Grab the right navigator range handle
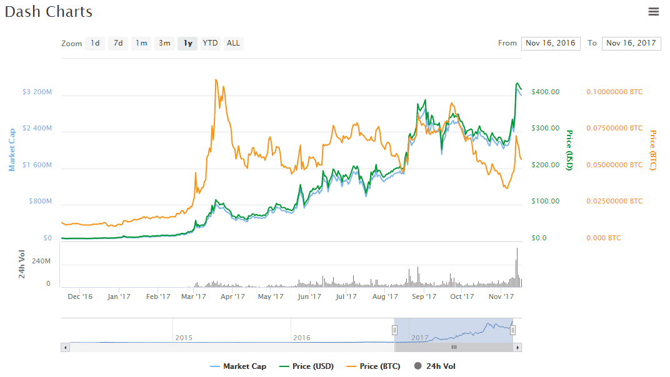The width and height of the screenshot is (670, 377). [x=512, y=330]
